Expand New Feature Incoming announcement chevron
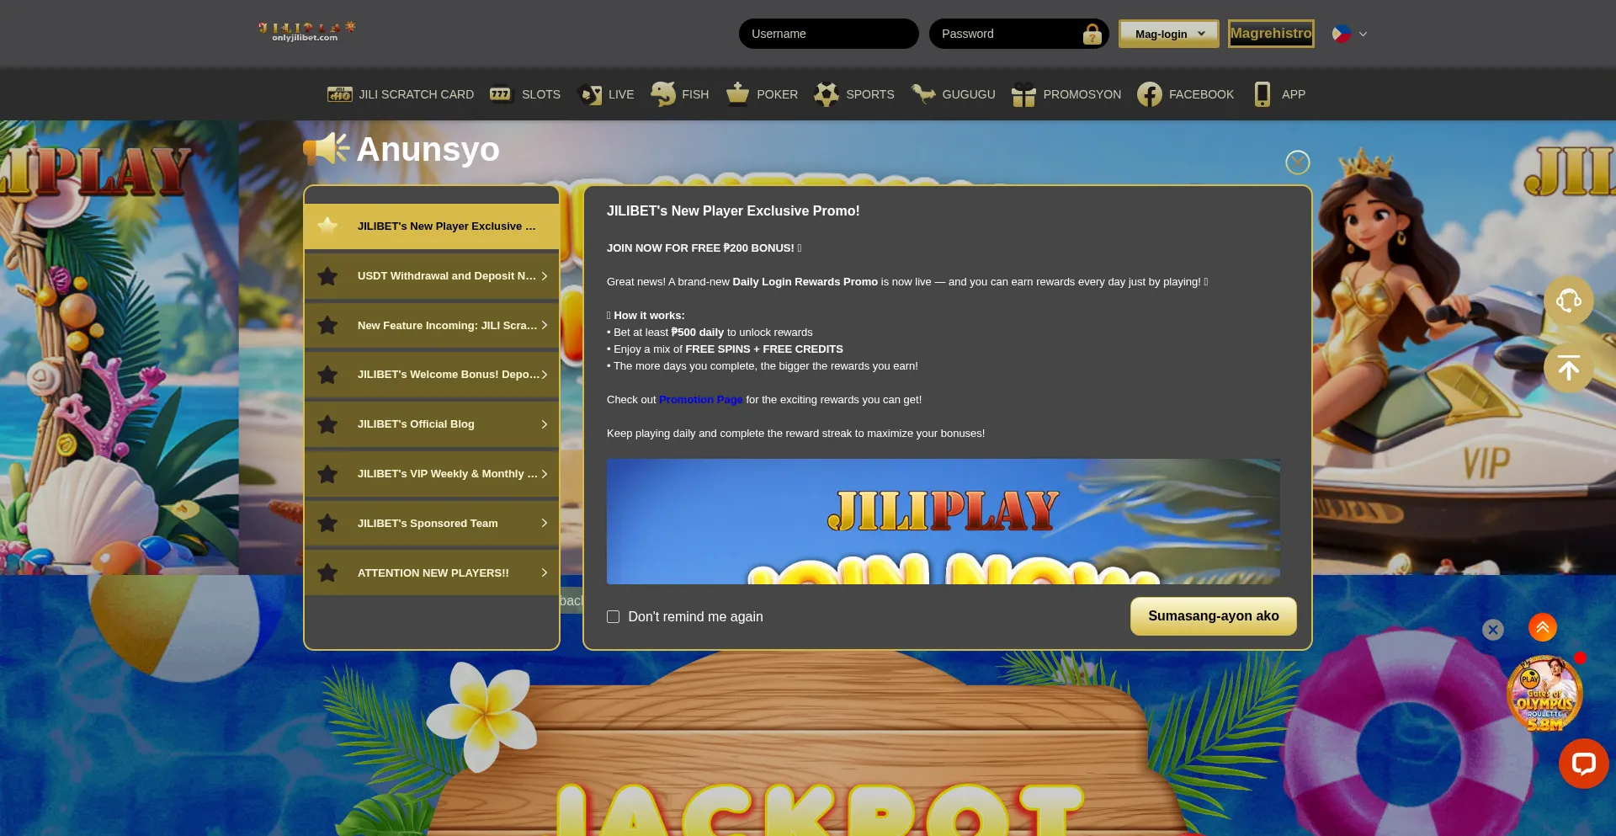Screen dimensions: 1616x836 pos(545,325)
